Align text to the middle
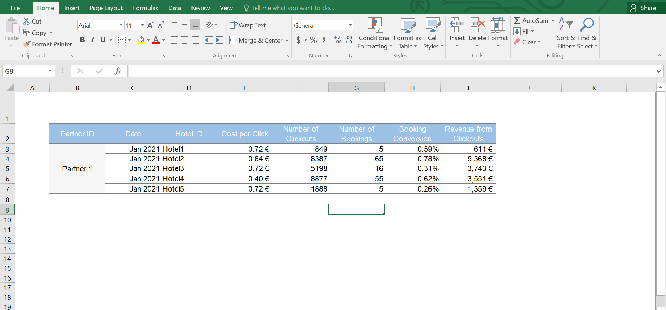Screen dimensions: 666x310 tap(185, 25)
